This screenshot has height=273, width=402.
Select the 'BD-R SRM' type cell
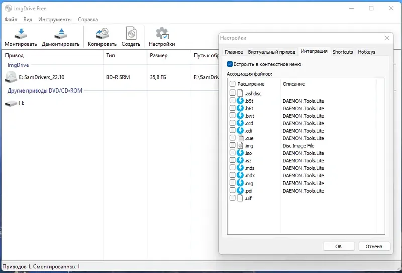[x=118, y=77]
